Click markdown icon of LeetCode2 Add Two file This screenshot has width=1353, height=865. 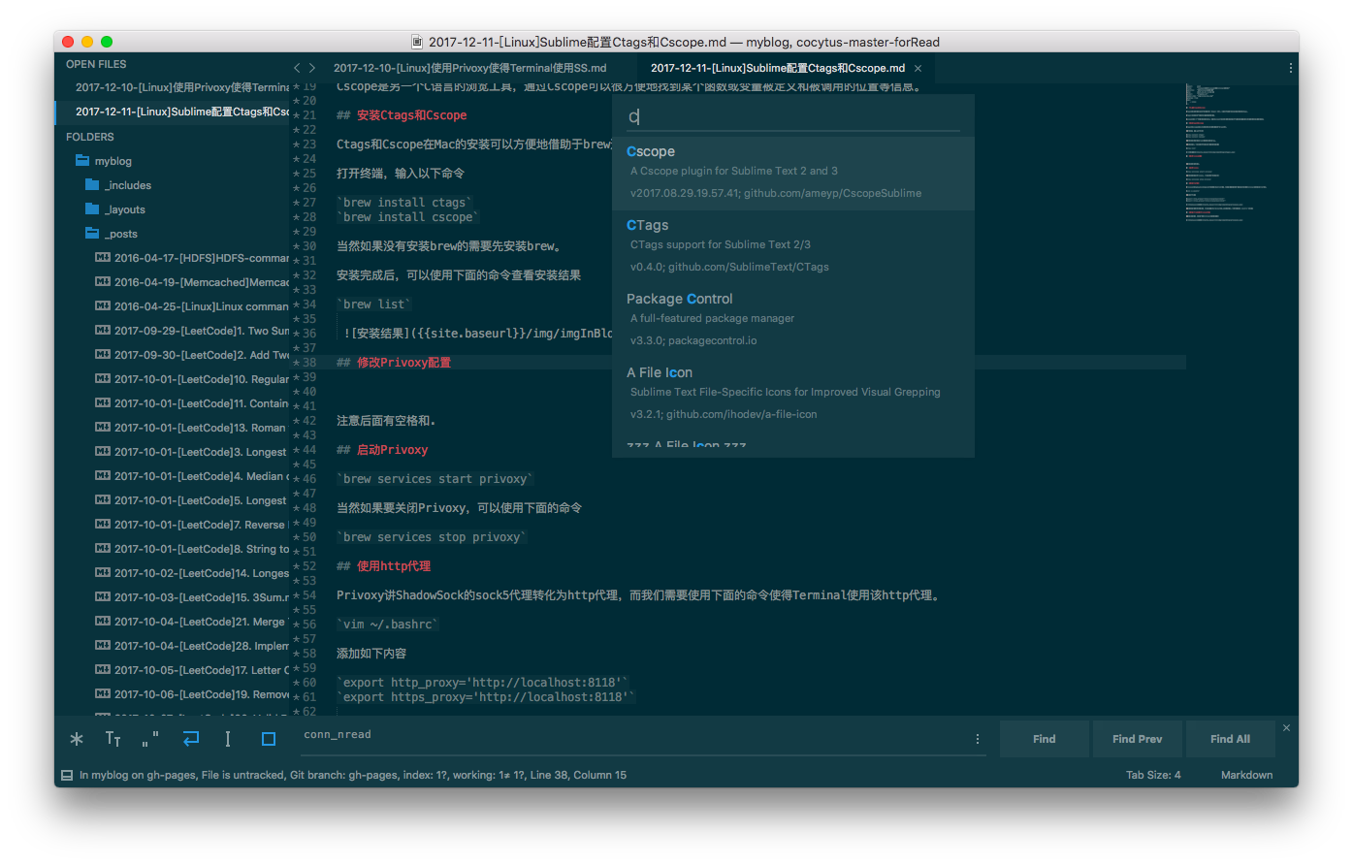tap(103, 355)
